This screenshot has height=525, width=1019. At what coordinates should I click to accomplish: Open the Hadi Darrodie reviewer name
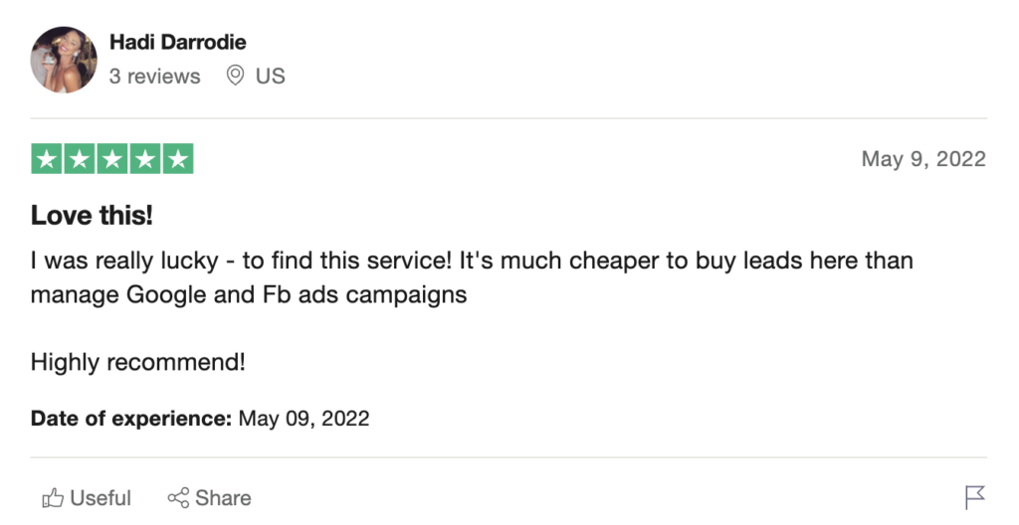click(178, 43)
